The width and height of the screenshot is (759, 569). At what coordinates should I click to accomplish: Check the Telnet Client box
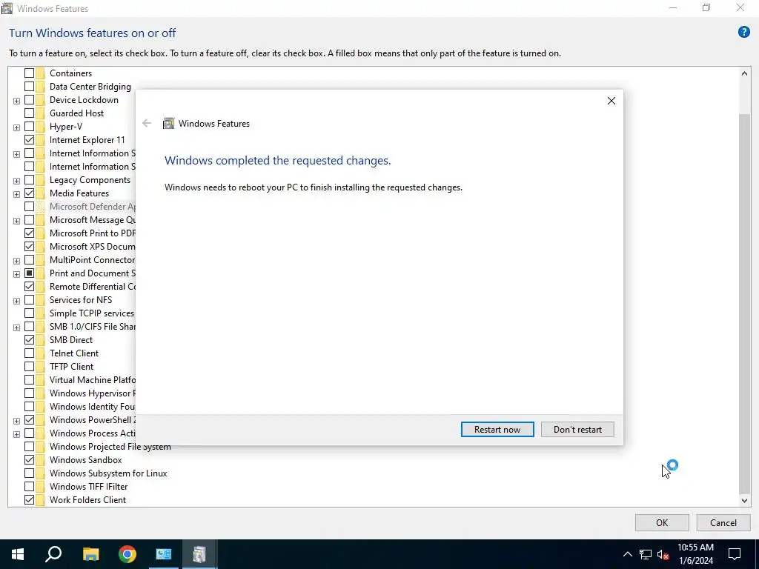pyautogui.click(x=29, y=353)
